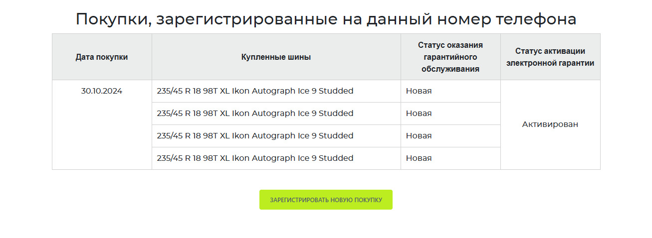Click the 'Зарегистрировать новую покупку' button
Viewport: 652px width, 238px height.
tap(326, 200)
